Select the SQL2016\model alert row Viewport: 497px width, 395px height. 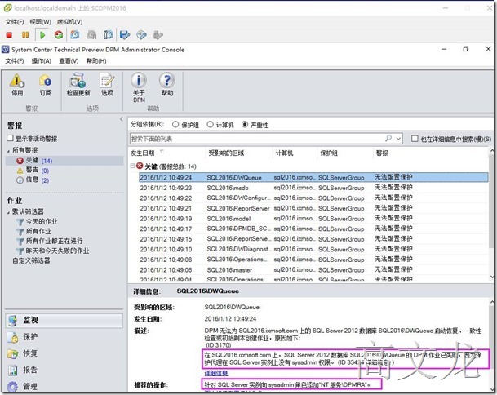313,219
